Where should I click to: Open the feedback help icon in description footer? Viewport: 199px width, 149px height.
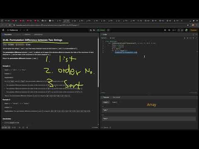tap(27, 127)
